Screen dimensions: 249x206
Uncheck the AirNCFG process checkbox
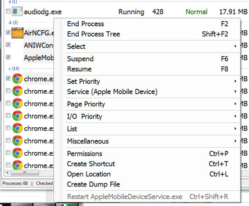point(8,32)
